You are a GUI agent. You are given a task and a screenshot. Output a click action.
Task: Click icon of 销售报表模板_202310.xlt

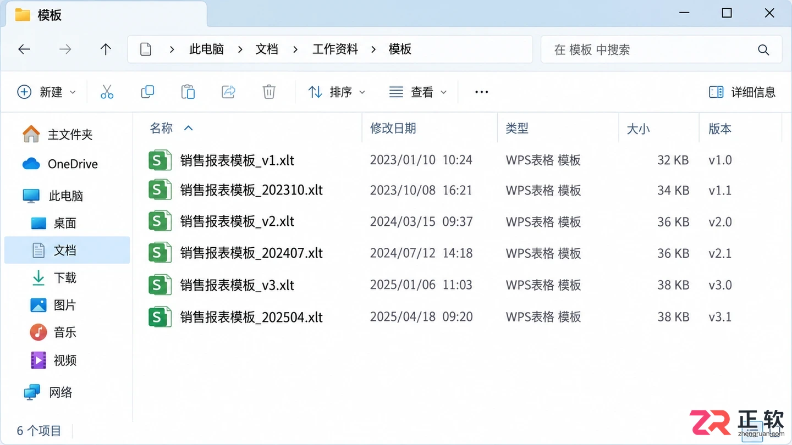tap(160, 190)
